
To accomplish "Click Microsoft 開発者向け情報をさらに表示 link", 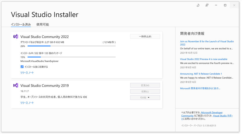I will (x=200, y=88).
